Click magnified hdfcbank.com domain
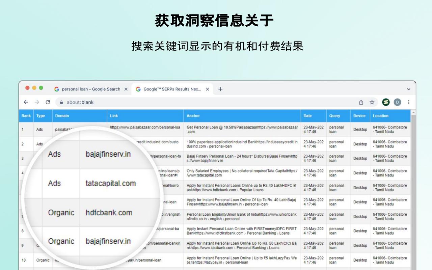This screenshot has width=432, height=270. [109, 213]
